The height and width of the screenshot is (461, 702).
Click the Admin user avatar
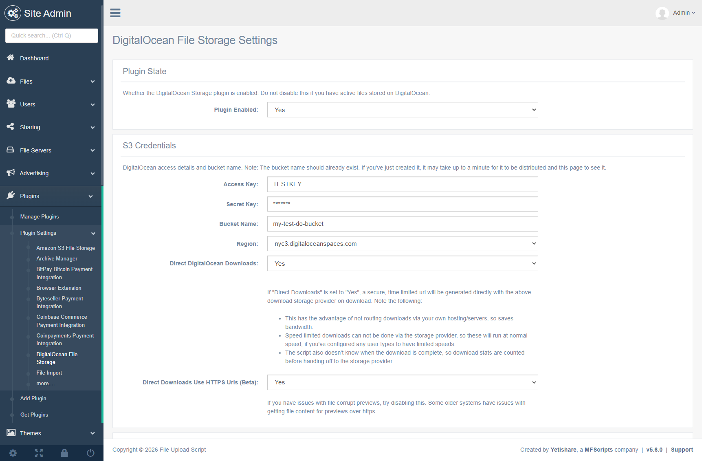click(662, 13)
